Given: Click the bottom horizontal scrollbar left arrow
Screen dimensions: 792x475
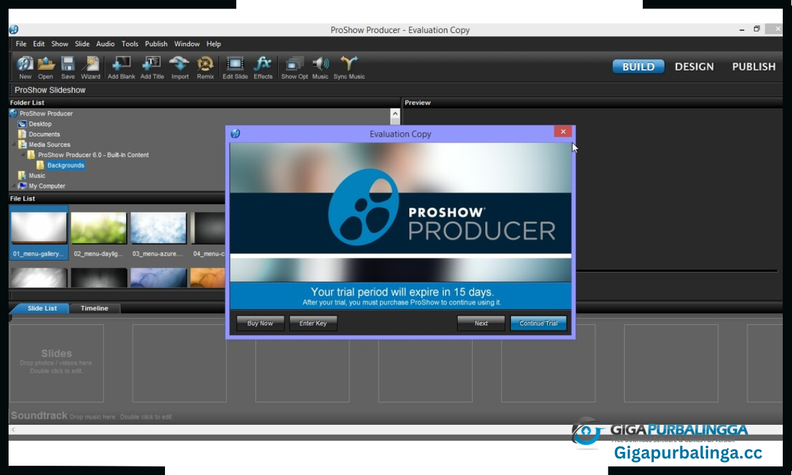Looking at the screenshot, I should [13, 429].
